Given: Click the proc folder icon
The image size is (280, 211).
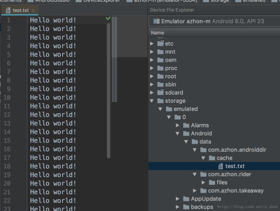Looking at the screenshot, I should click(x=160, y=68).
